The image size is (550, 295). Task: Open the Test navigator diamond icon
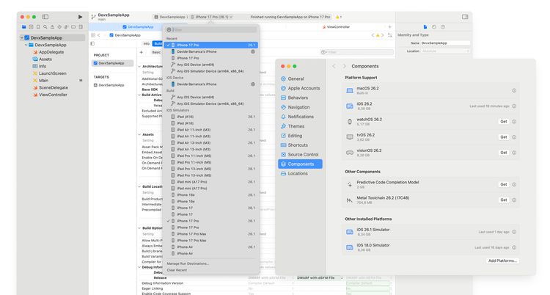pyautogui.click(x=59, y=26)
